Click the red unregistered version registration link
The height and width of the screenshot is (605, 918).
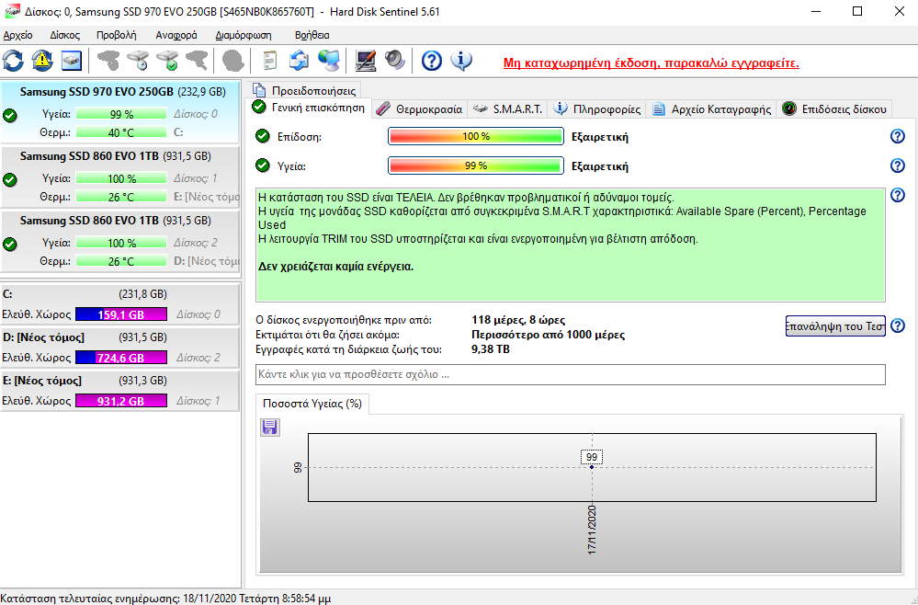[x=651, y=63]
